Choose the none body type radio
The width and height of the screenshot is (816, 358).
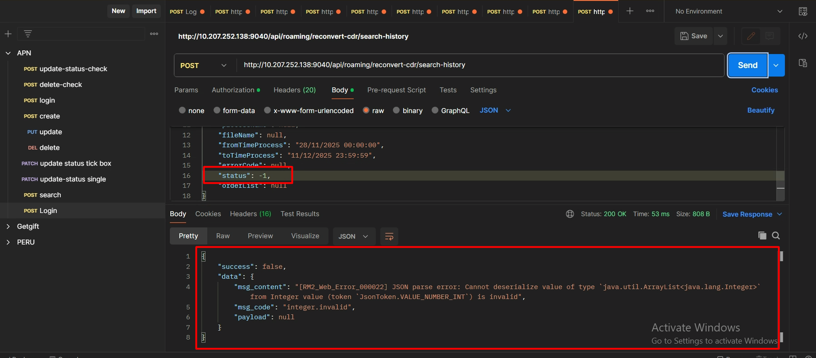pos(182,110)
